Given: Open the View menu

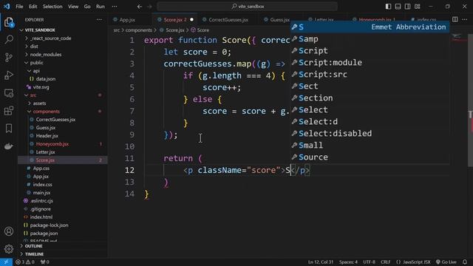Looking at the screenshot, I should 73,7.
